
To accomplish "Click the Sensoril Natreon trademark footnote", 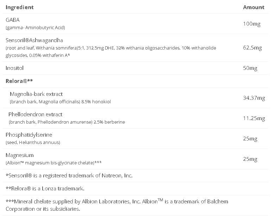I will (x=69, y=175).
